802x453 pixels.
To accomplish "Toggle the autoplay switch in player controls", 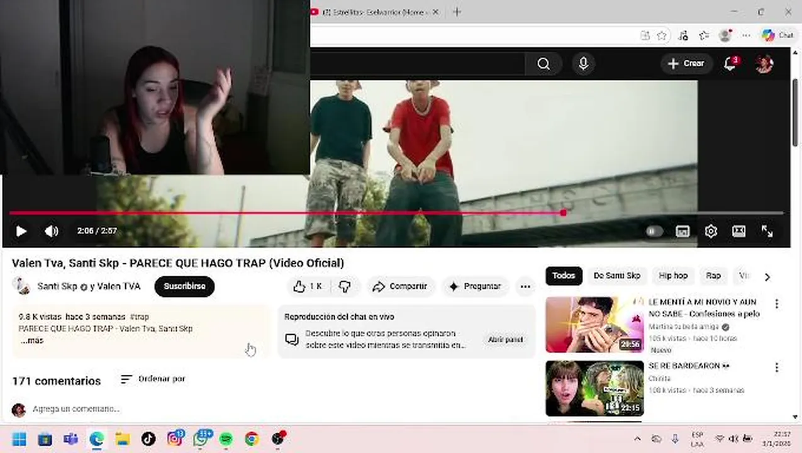I will [x=654, y=232].
